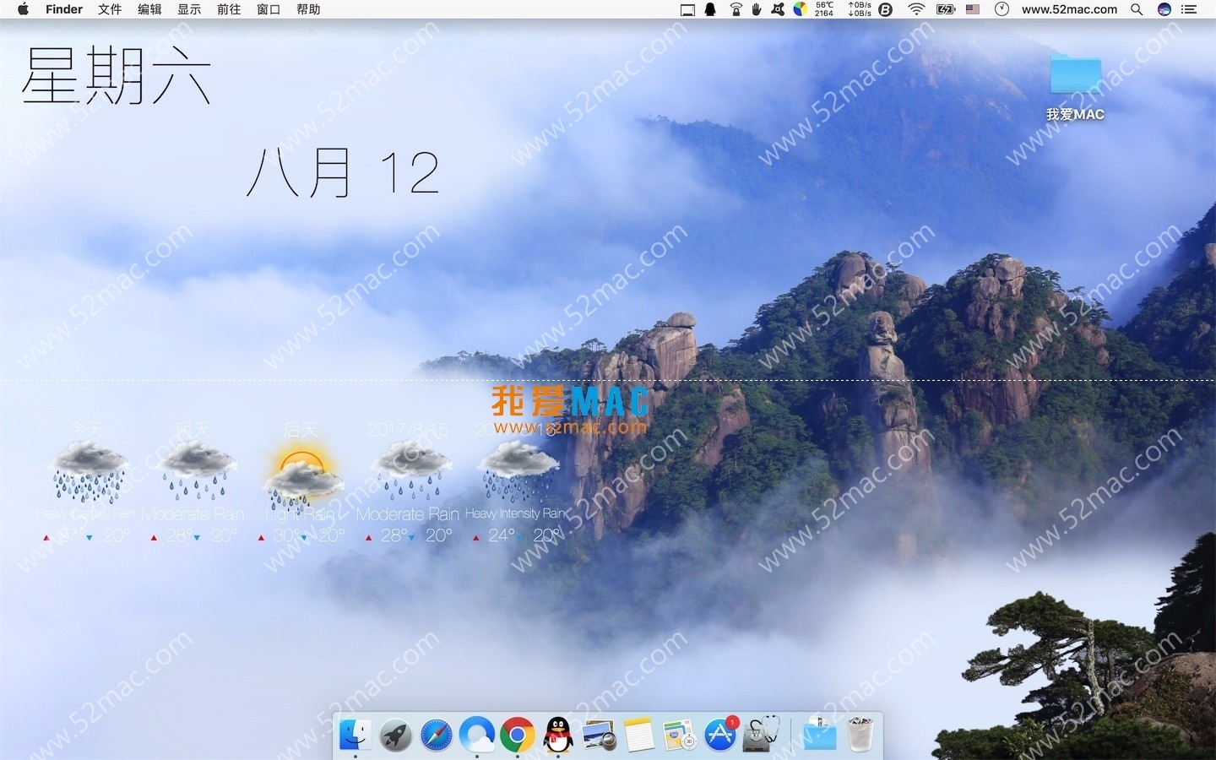Image resolution: width=1216 pixels, height=760 pixels.
Task: Click the www.52mac.com menu bar link
Action: tap(1068, 9)
